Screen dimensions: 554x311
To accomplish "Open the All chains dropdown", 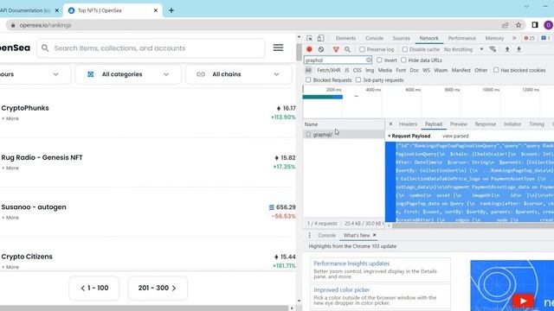I will 239,74.
